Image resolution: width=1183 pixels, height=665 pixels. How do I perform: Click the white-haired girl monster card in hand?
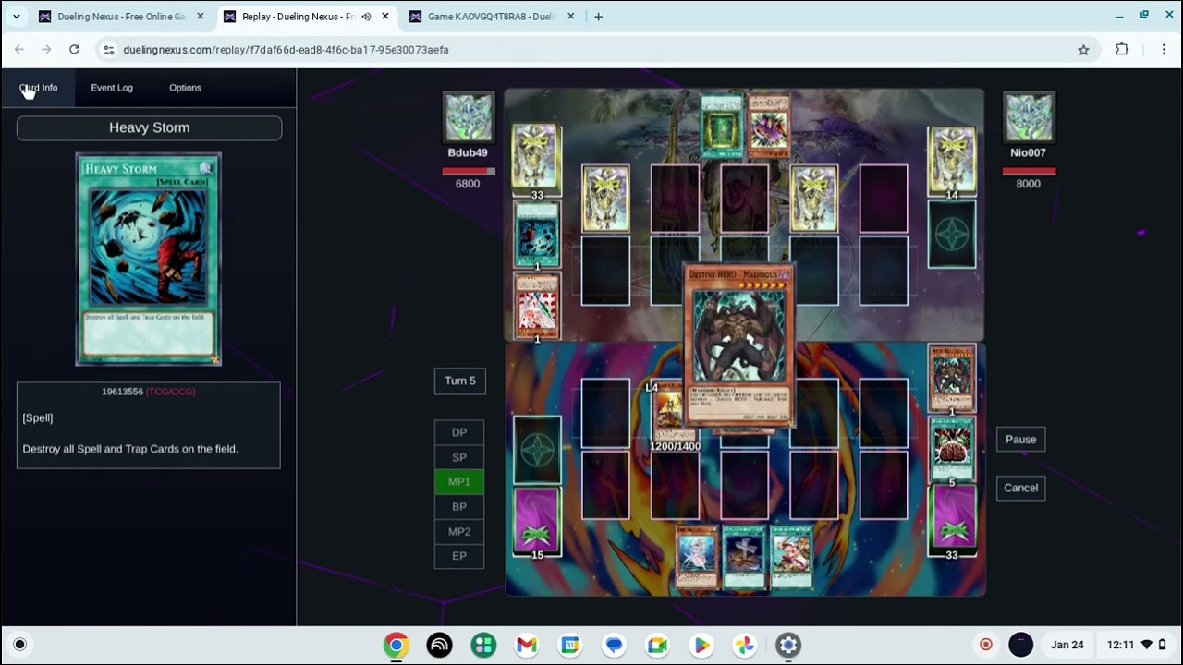click(x=697, y=557)
